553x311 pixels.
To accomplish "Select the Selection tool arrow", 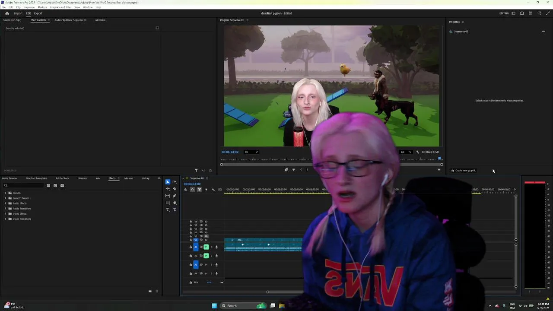I will [168, 182].
